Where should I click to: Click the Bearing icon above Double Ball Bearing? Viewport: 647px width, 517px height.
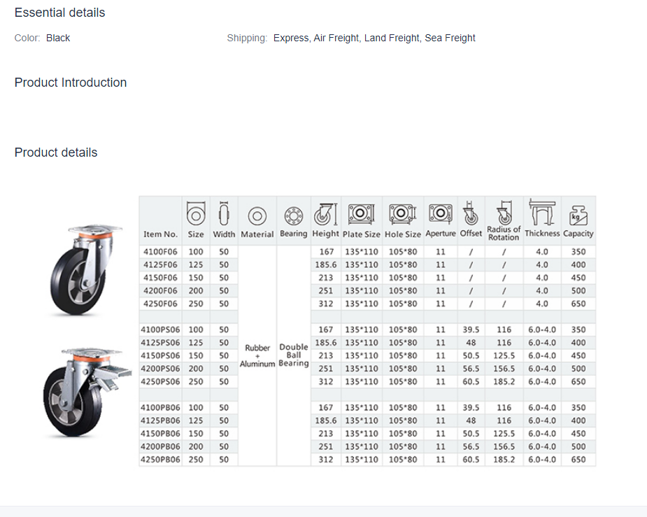tap(293, 214)
